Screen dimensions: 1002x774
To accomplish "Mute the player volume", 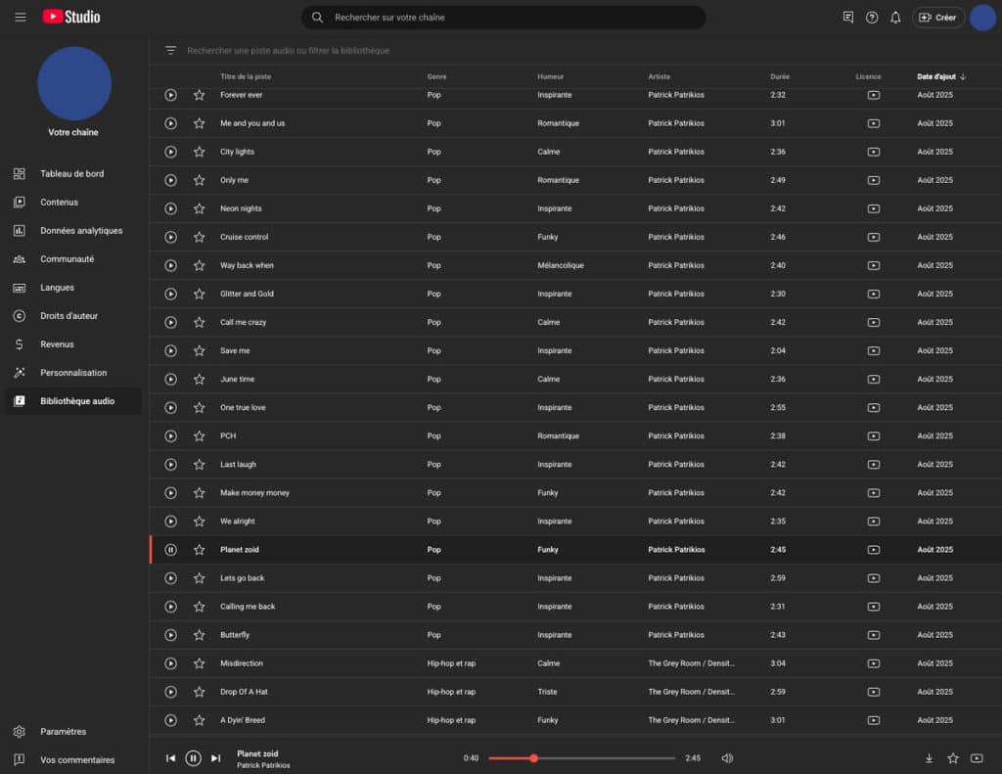I will tap(727, 758).
